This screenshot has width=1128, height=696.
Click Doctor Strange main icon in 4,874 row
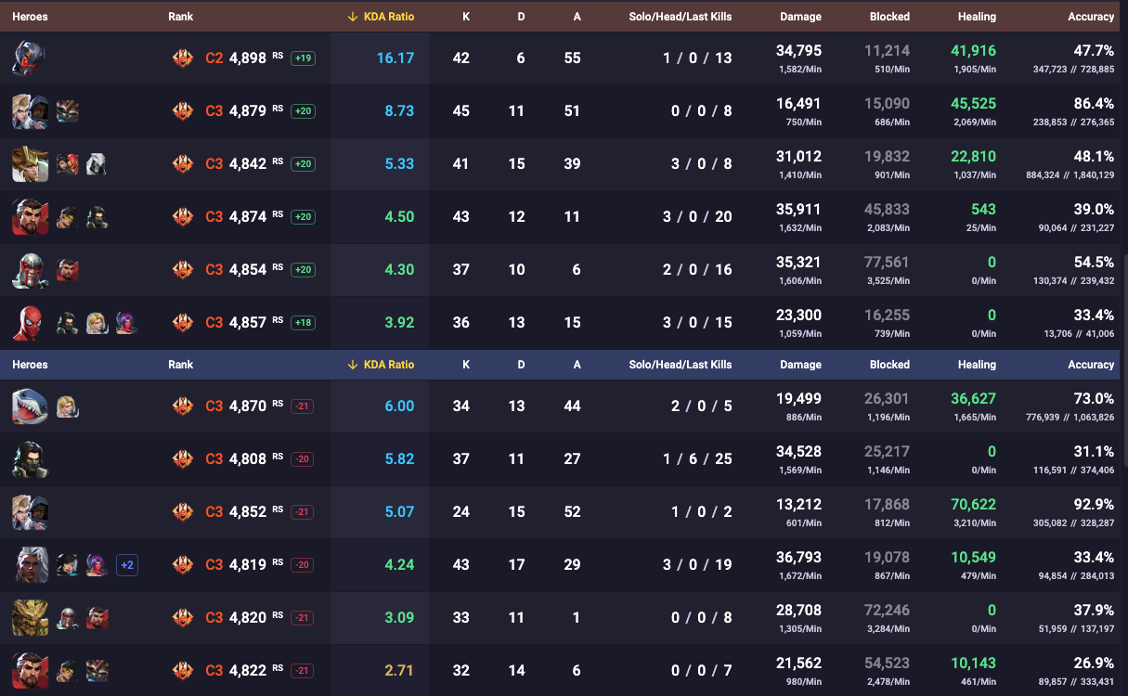pos(30,217)
